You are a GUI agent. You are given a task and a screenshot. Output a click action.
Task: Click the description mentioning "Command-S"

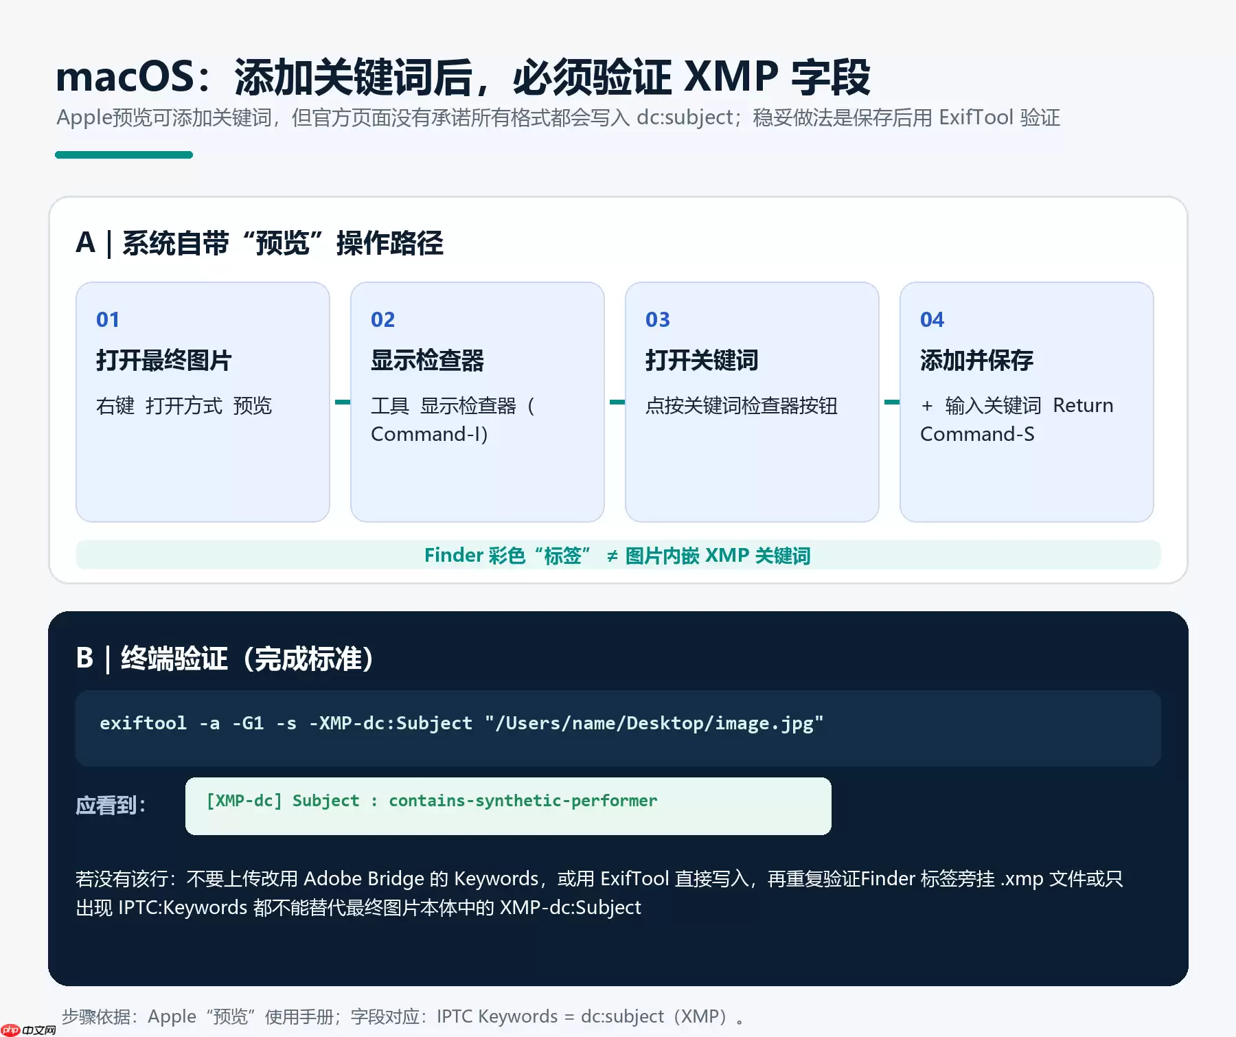click(x=1017, y=420)
